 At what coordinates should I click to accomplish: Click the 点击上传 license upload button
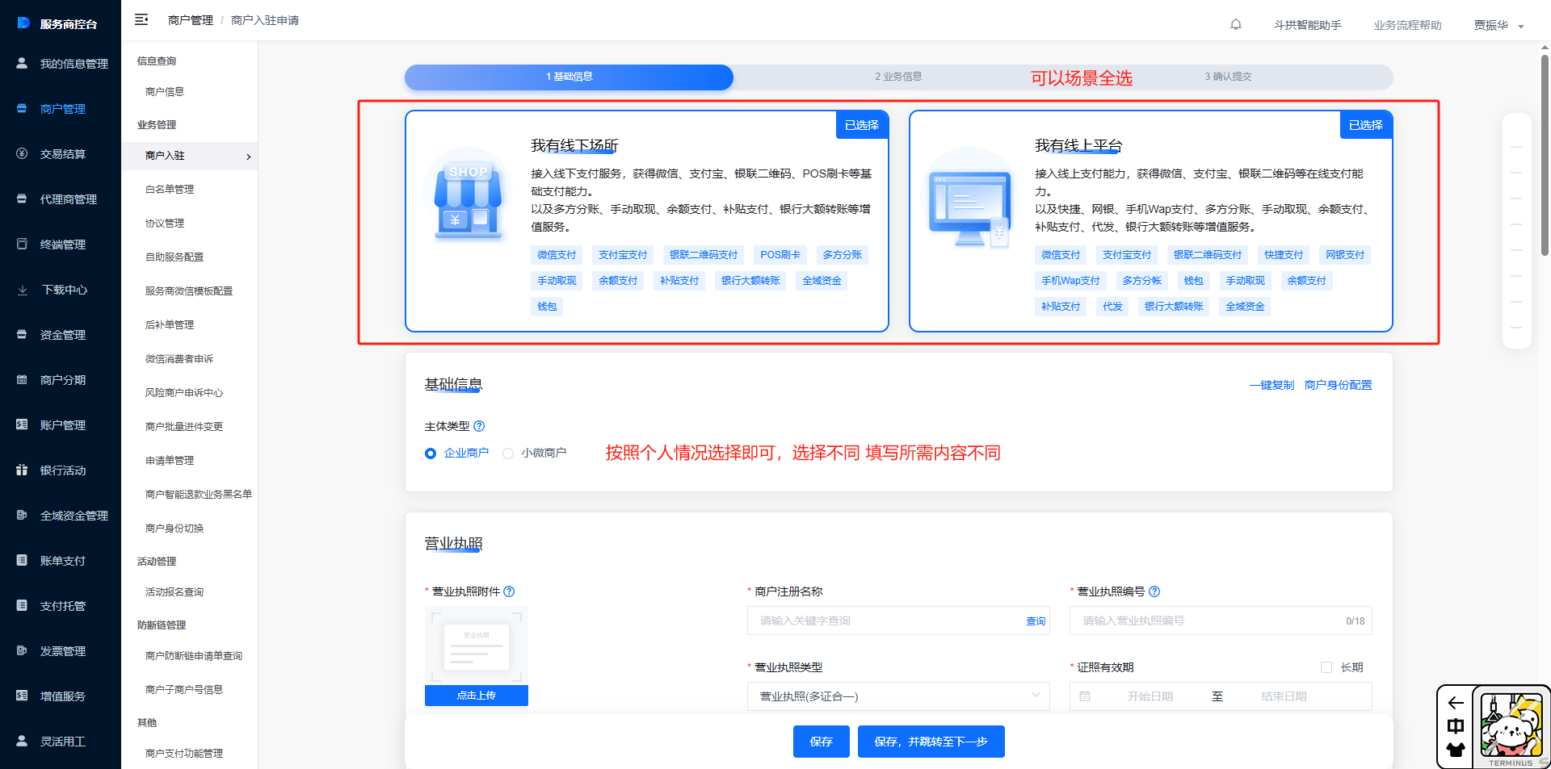point(476,696)
